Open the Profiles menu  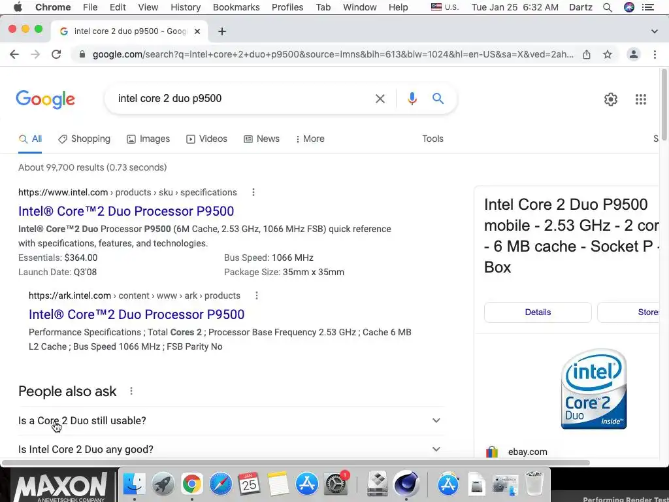(287, 7)
